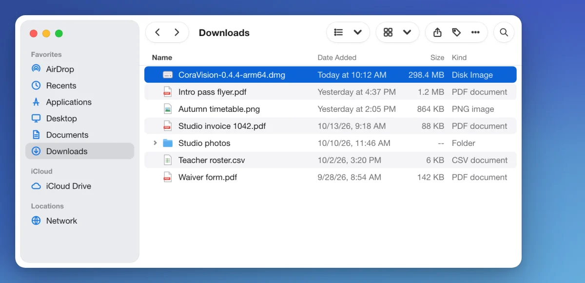The image size is (585, 283).
Task: Click the date Yesterday at 2:05 PM
Action: [x=357, y=109]
